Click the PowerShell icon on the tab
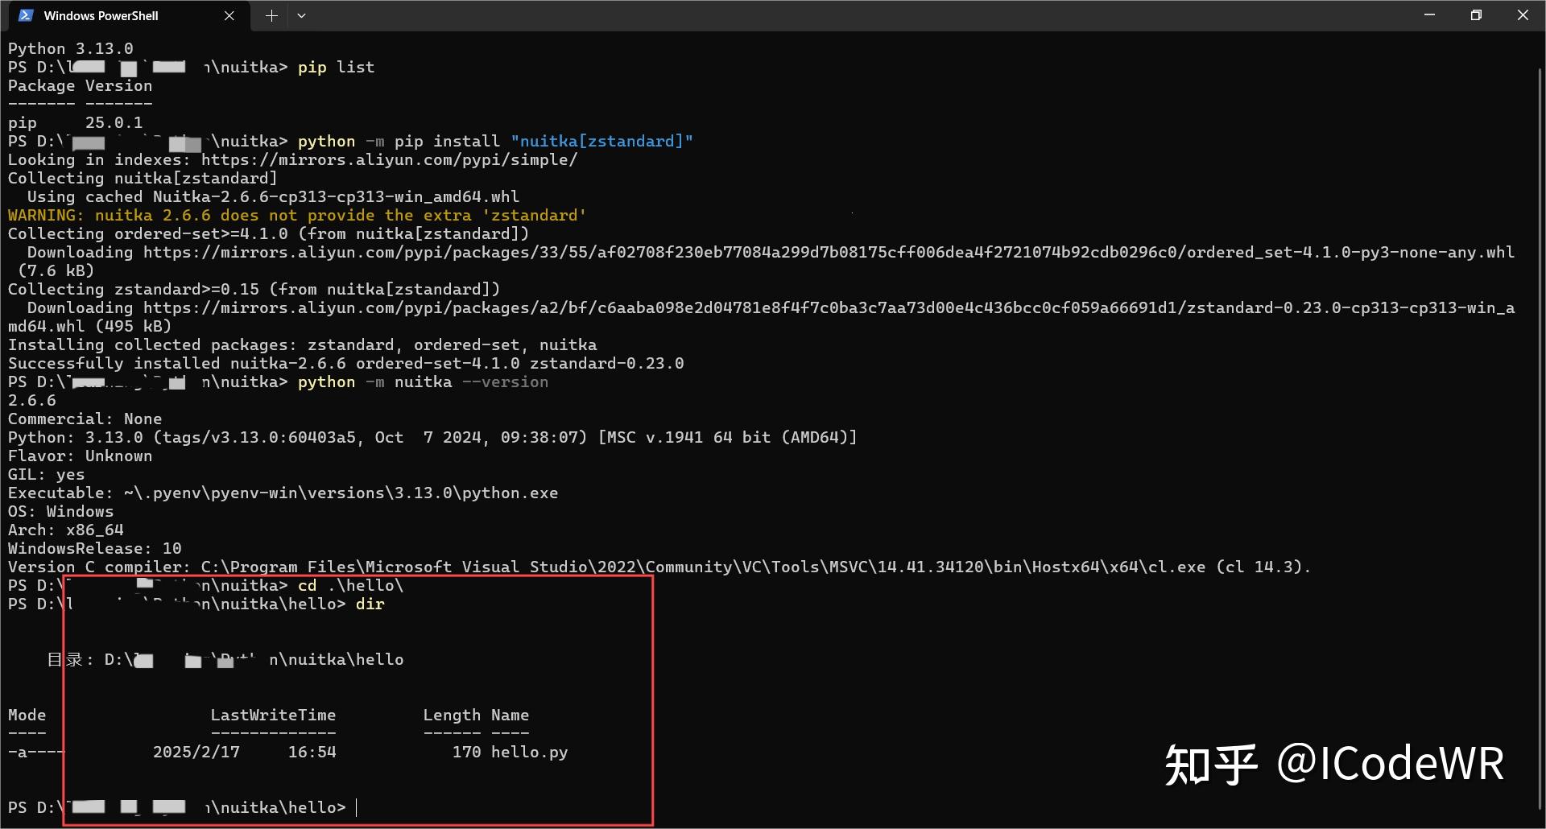This screenshot has height=829, width=1546. [x=24, y=14]
